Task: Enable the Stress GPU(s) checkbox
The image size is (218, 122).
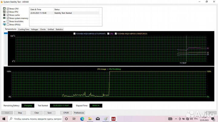Action: pyautogui.click(x=8, y=24)
